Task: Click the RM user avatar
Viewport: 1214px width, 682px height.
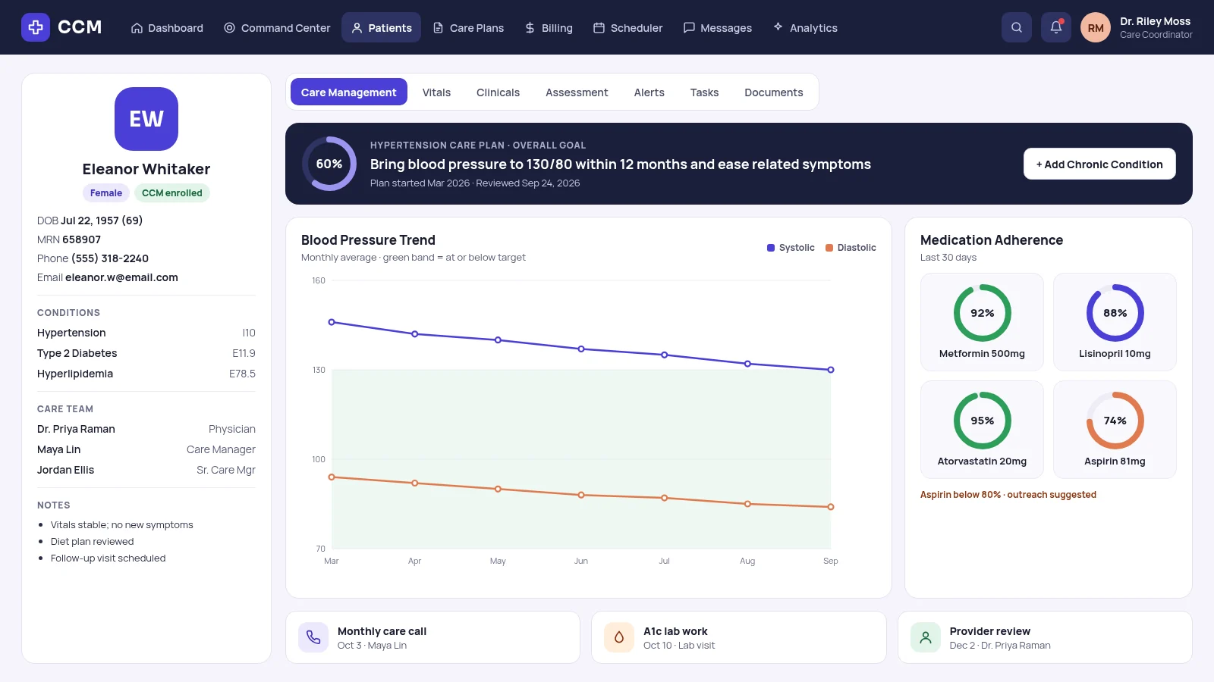Action: click(1096, 27)
